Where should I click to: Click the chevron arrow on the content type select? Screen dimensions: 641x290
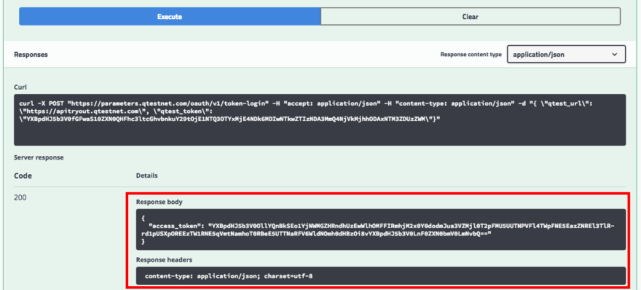615,55
